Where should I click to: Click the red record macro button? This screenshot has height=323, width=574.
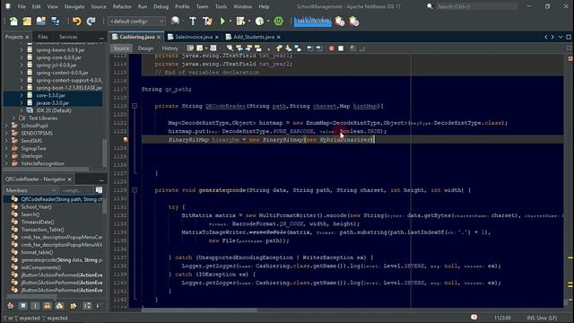pyautogui.click(x=331, y=48)
